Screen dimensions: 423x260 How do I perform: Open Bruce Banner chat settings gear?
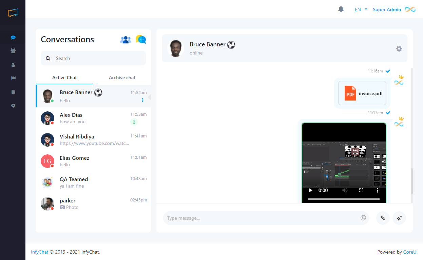[399, 49]
